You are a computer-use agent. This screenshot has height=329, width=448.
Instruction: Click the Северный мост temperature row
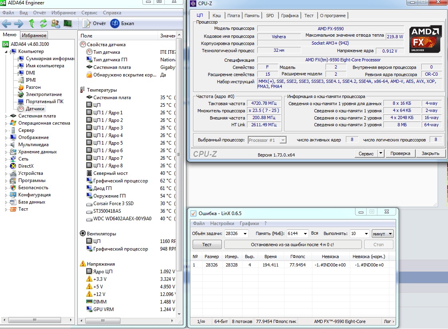[131, 173]
